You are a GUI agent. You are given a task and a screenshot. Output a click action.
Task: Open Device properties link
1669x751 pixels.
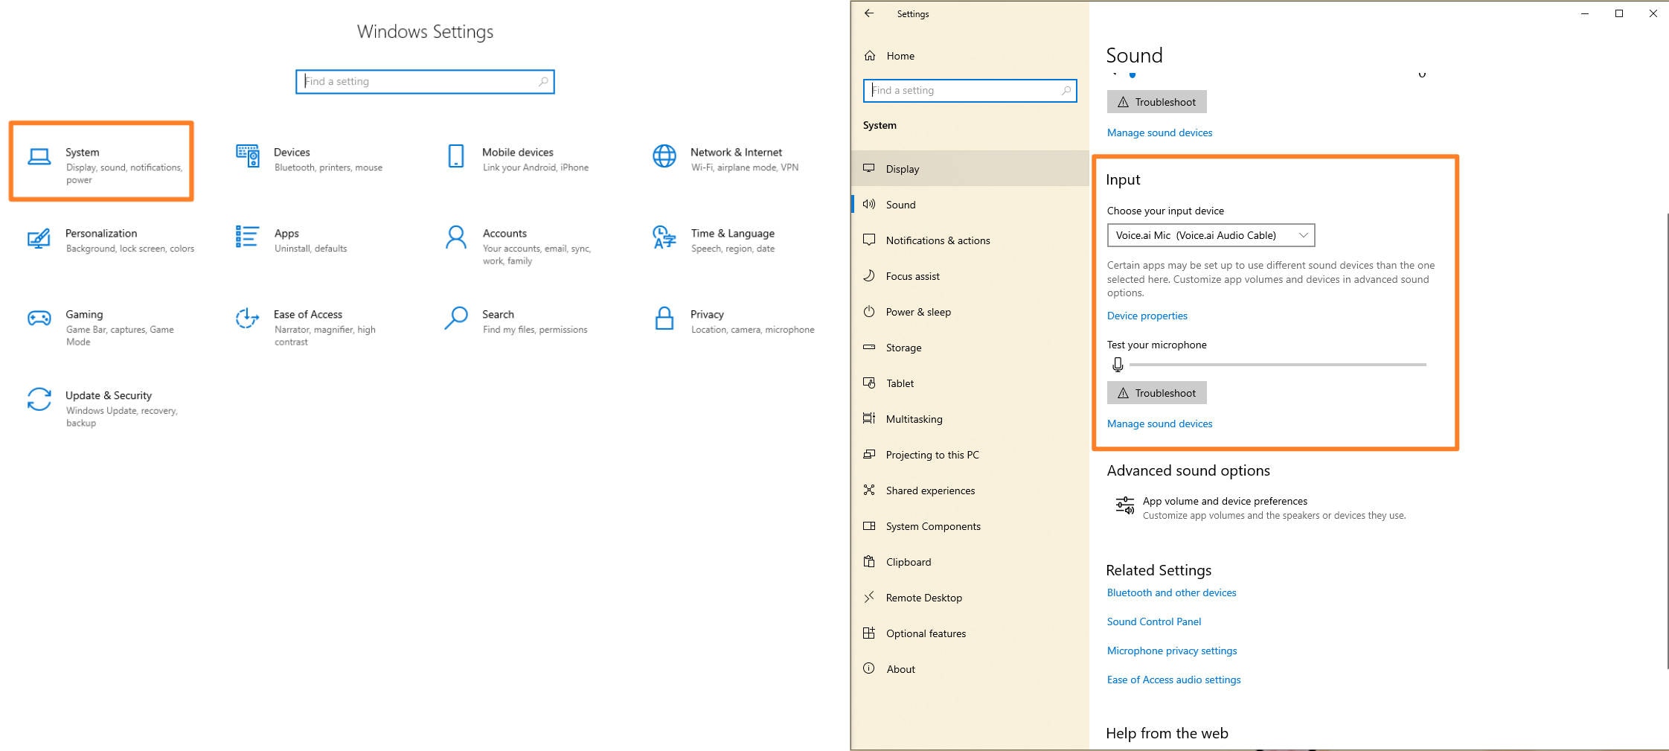tap(1147, 316)
